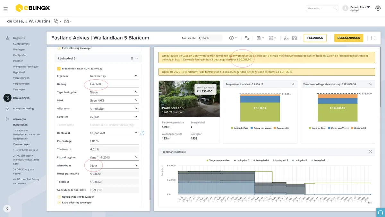The width and height of the screenshot is (385, 217).
Task: Open the NHG dropdown showing Geen NHG
Action: tap(114, 100)
